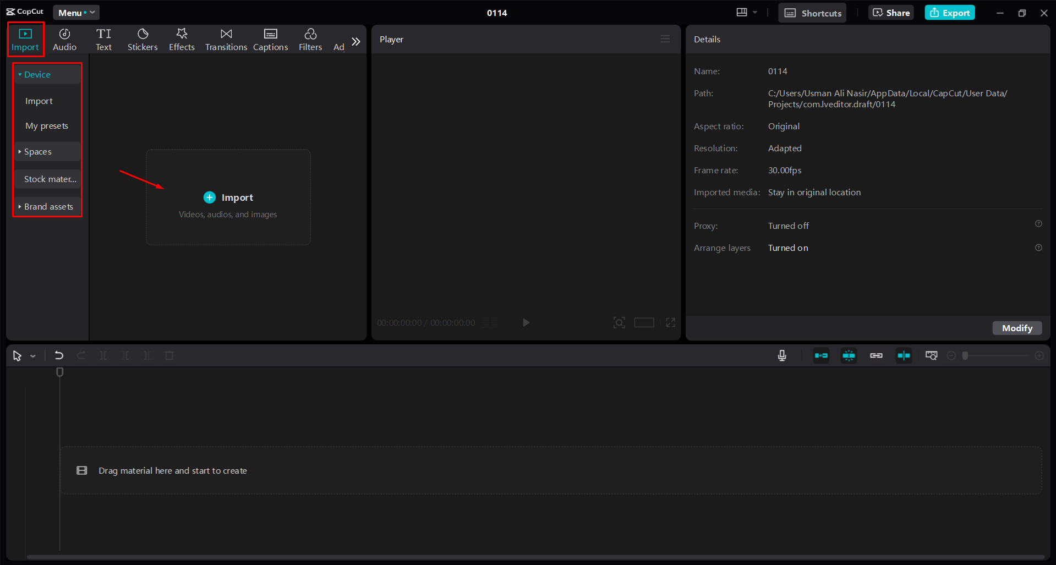Viewport: 1056px width, 565px height.
Task: Collapse the Device section
Action: (47, 74)
